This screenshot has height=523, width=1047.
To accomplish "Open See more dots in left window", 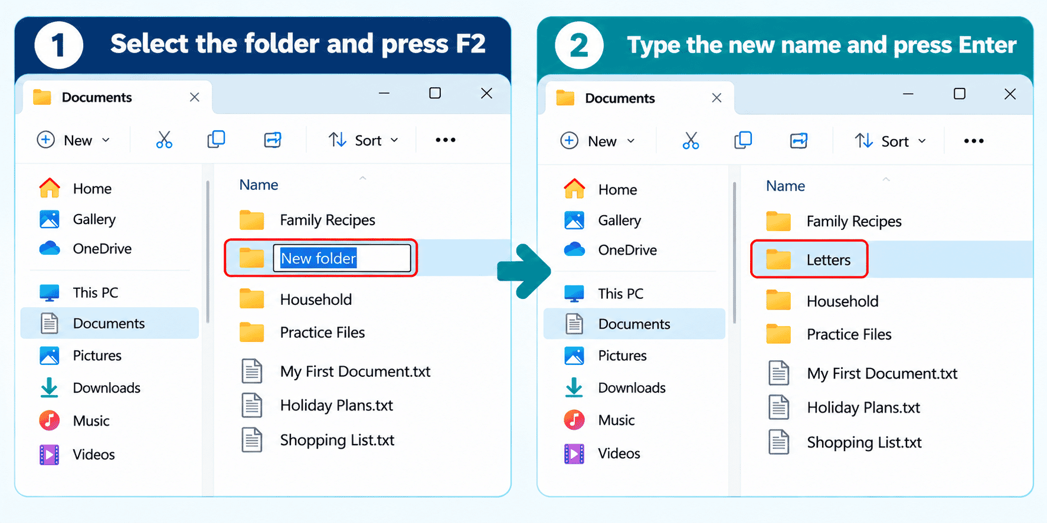I will (446, 140).
